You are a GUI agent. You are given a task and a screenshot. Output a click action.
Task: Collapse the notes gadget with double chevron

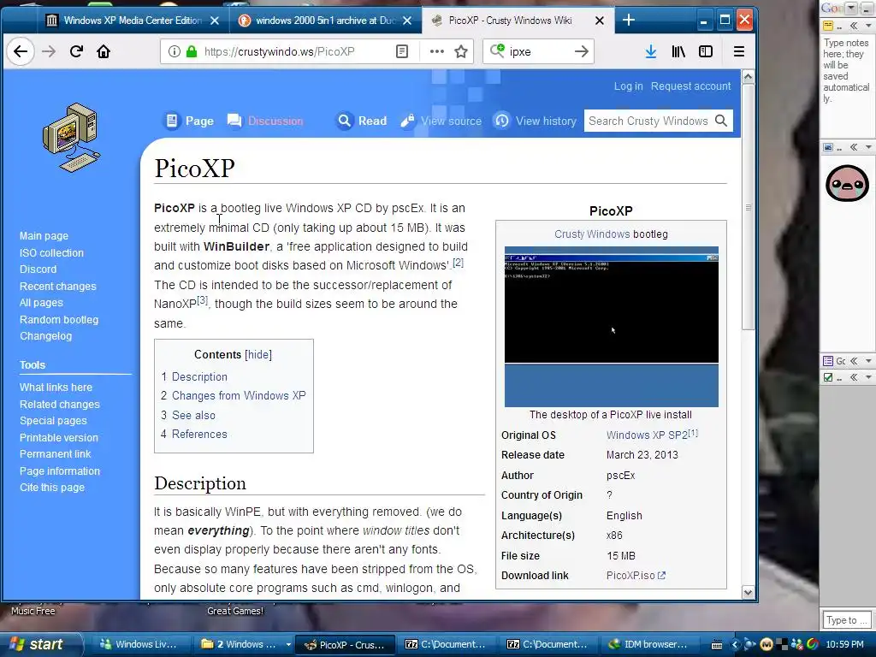854,26
